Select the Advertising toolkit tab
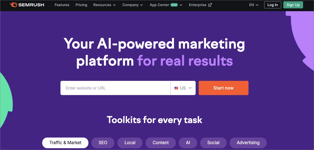314x150 pixels. 248,143
